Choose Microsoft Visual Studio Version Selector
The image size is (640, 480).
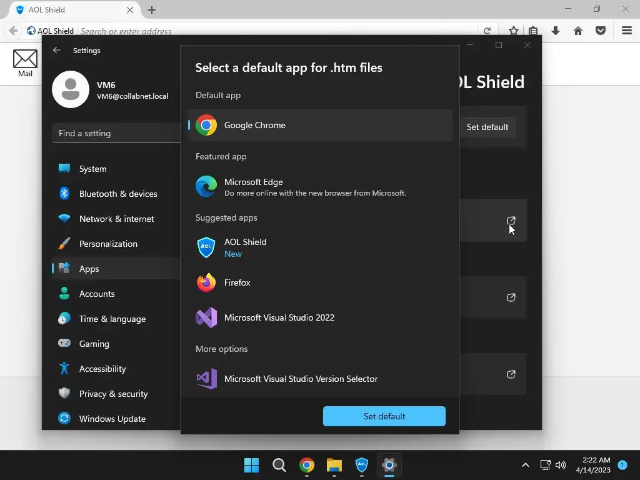[321, 379]
